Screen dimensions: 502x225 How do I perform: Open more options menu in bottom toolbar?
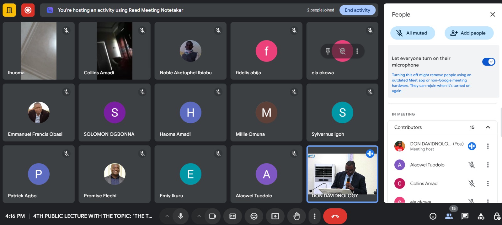point(314,216)
